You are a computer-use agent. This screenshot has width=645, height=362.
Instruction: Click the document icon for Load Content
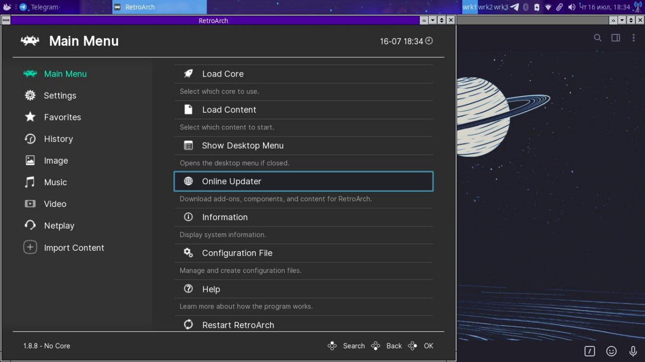click(188, 109)
